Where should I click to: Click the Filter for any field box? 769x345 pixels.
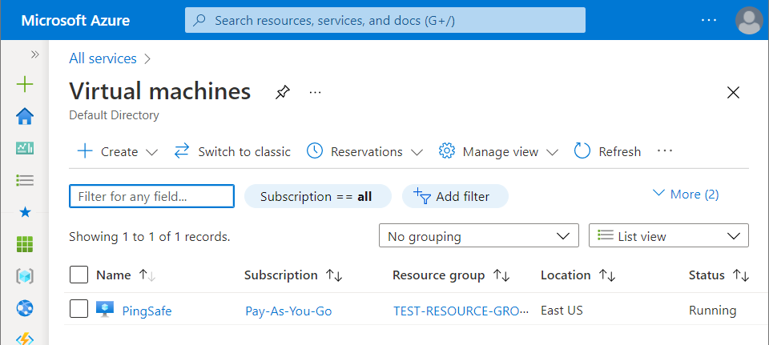(x=151, y=196)
